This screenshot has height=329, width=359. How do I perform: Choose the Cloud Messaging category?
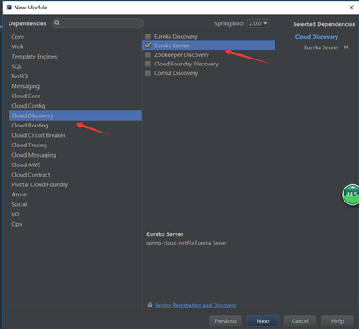click(75, 155)
